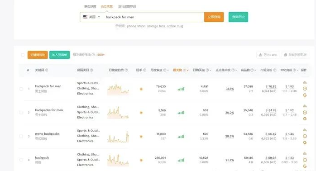Click the market price '$ 70.82' value
Image resolution: width=316 pixels, height=171 pixels.
point(271,86)
